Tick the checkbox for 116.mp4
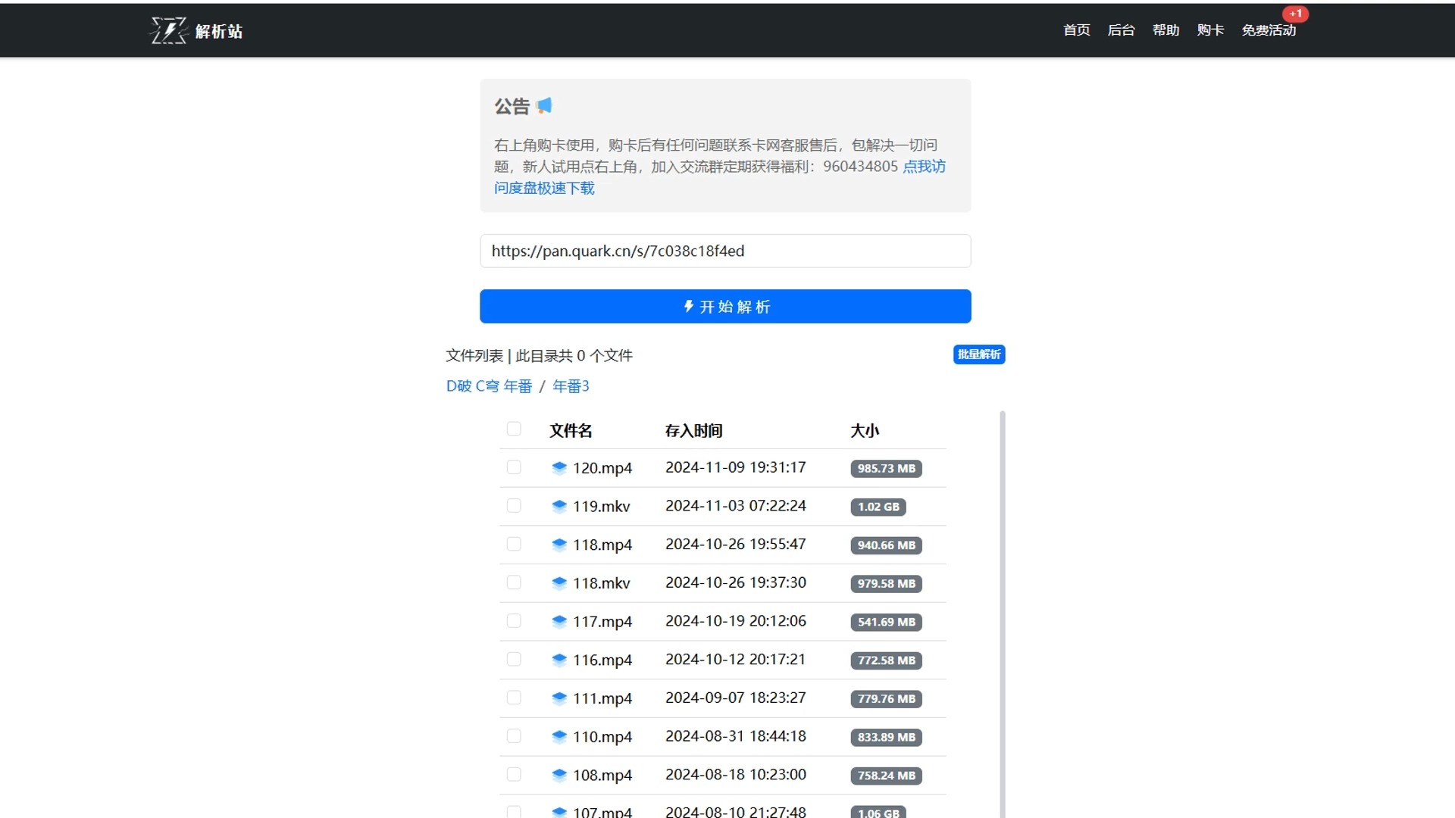The image size is (1455, 818). pos(514,659)
